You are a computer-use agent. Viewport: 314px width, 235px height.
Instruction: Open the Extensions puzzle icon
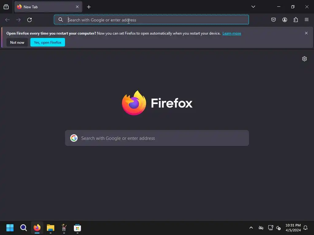296,20
